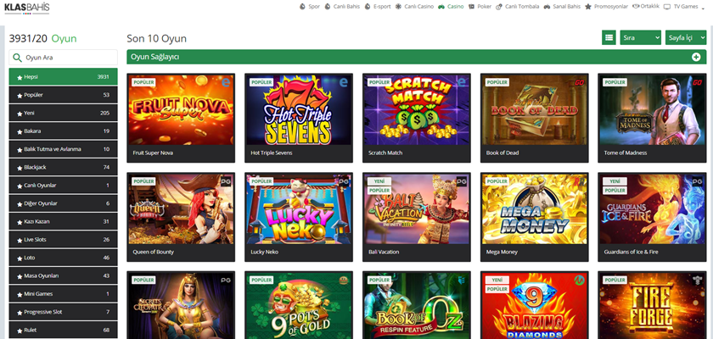Click the gamepad icon beside Casino
713x339 pixels.
point(441,7)
